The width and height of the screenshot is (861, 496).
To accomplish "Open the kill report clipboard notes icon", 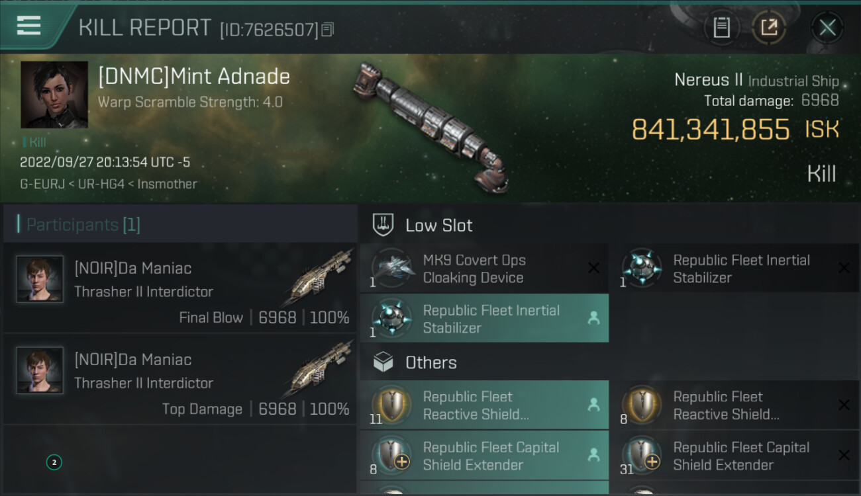I will 721,27.
